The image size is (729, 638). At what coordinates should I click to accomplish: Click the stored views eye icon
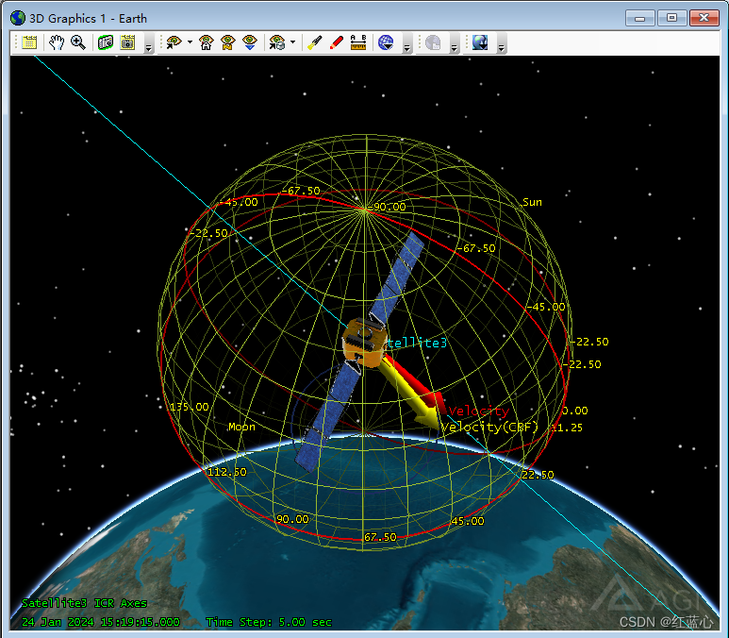coord(277,42)
